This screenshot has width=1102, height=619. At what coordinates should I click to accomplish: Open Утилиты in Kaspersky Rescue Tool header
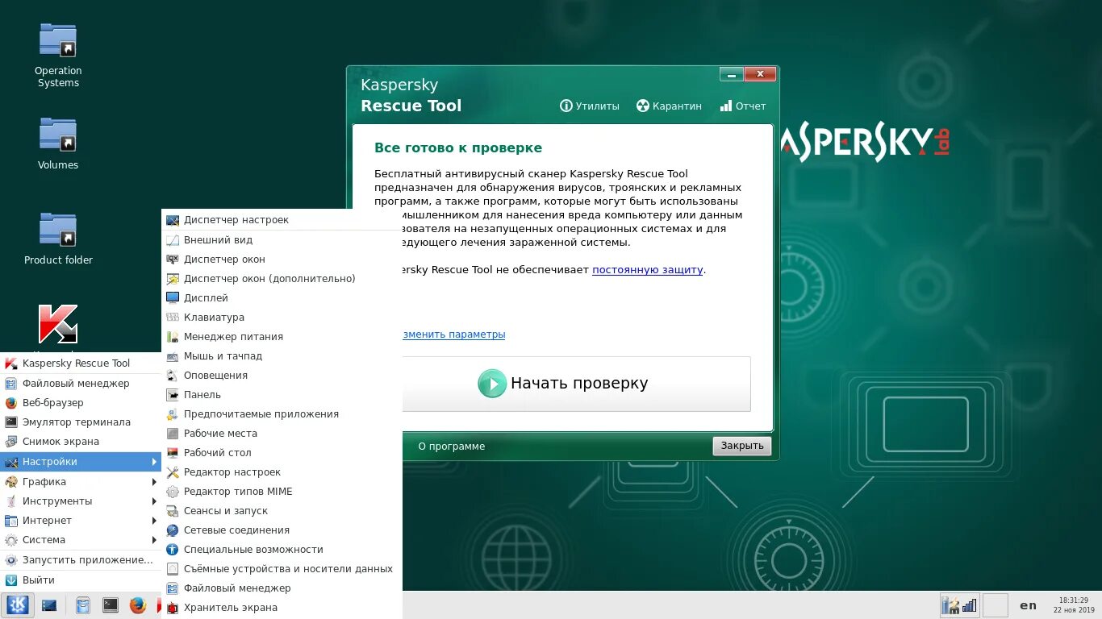(x=590, y=106)
